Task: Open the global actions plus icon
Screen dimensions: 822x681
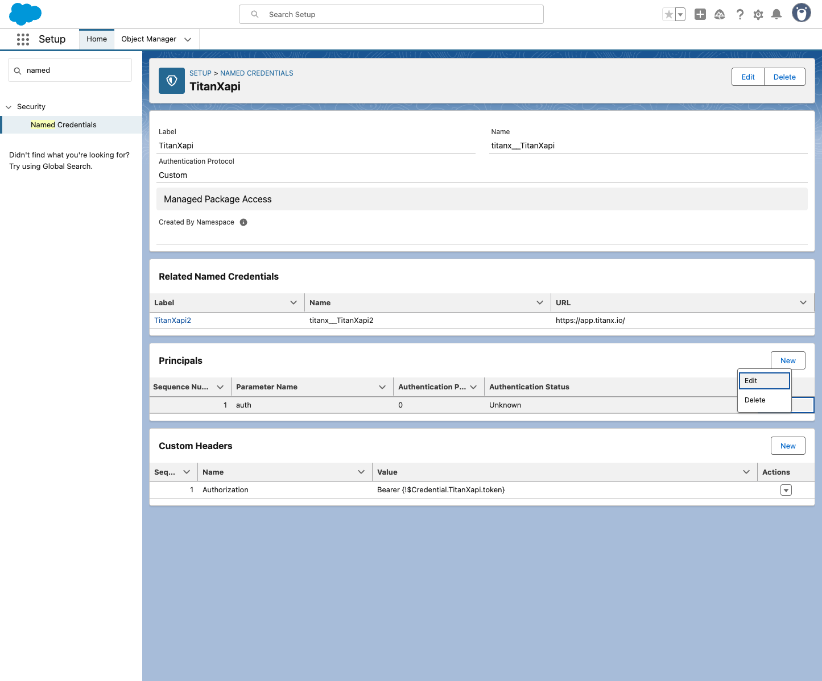Action: [x=700, y=15]
